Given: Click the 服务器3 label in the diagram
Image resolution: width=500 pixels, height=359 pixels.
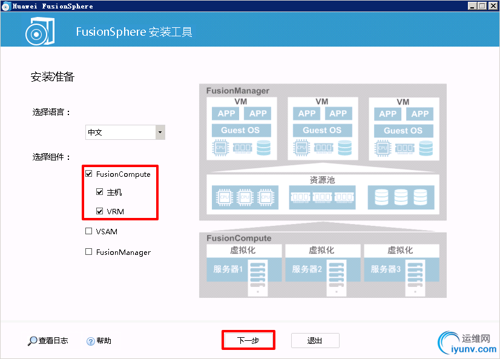Looking at the screenshot, I should (386, 269).
